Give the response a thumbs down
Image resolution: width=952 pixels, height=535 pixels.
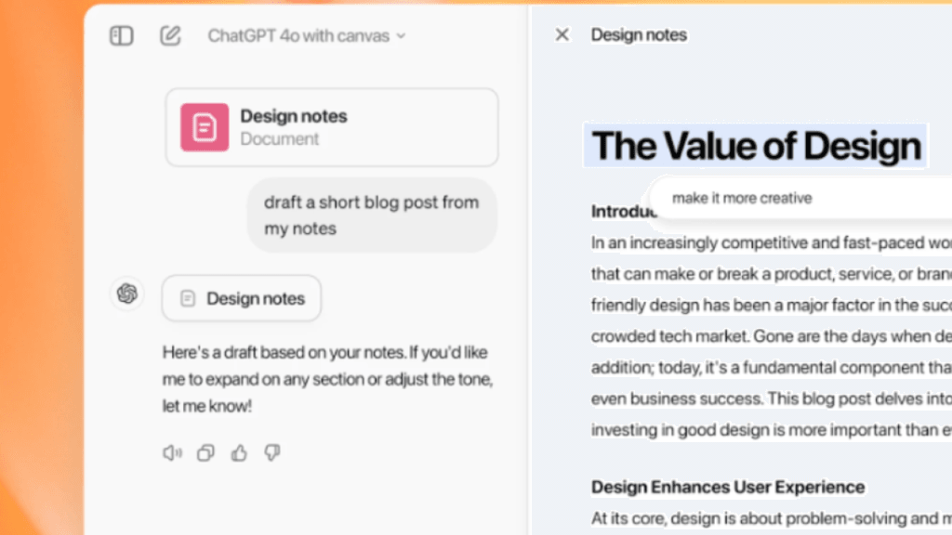pos(271,452)
